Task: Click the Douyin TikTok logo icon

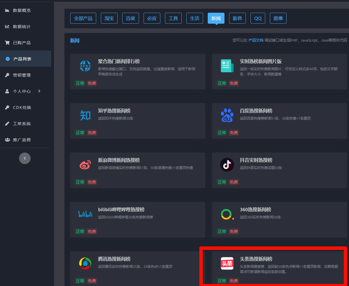Action: point(227,165)
